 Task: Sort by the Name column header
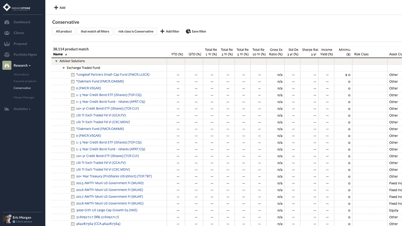[58, 54]
